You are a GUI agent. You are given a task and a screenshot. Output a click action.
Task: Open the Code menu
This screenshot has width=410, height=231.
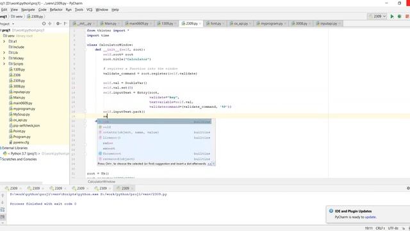point(42,10)
